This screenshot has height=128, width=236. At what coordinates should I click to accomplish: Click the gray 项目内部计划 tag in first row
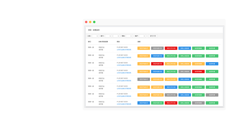tap(157, 48)
